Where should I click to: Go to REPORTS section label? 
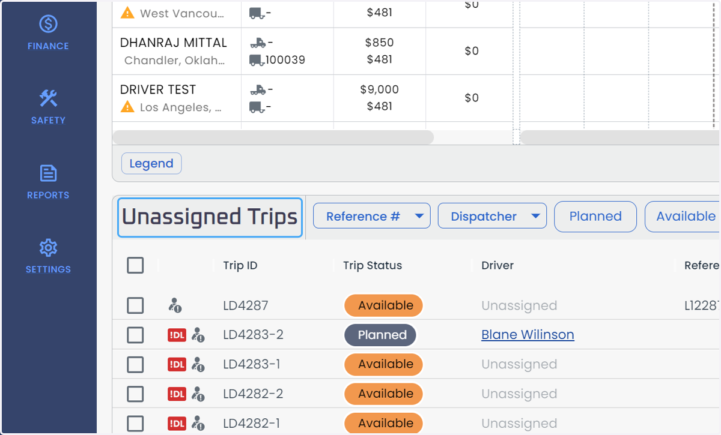pyautogui.click(x=48, y=195)
